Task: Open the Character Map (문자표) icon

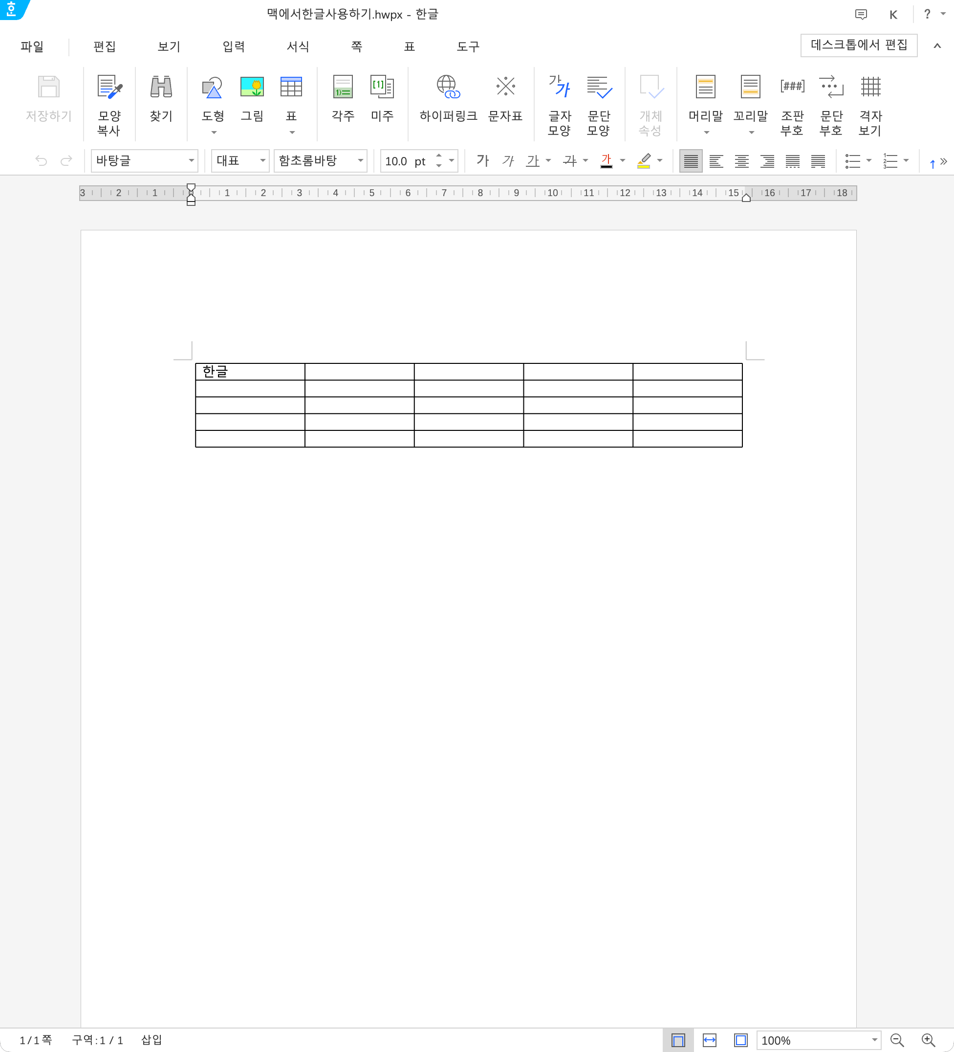Action: [x=505, y=87]
